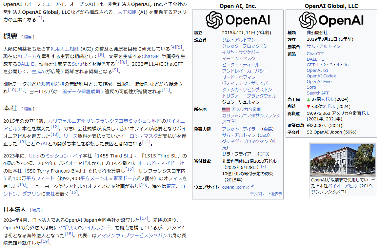This screenshot has width=379, height=248.
Task: Open the 汎用人工知能 link
Action: pos(65,49)
